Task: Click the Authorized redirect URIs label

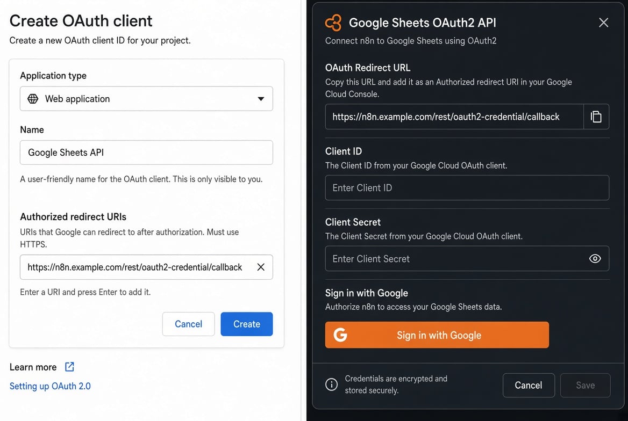Action: coord(73,216)
